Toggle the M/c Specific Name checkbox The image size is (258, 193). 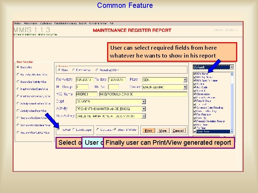coord(195,80)
